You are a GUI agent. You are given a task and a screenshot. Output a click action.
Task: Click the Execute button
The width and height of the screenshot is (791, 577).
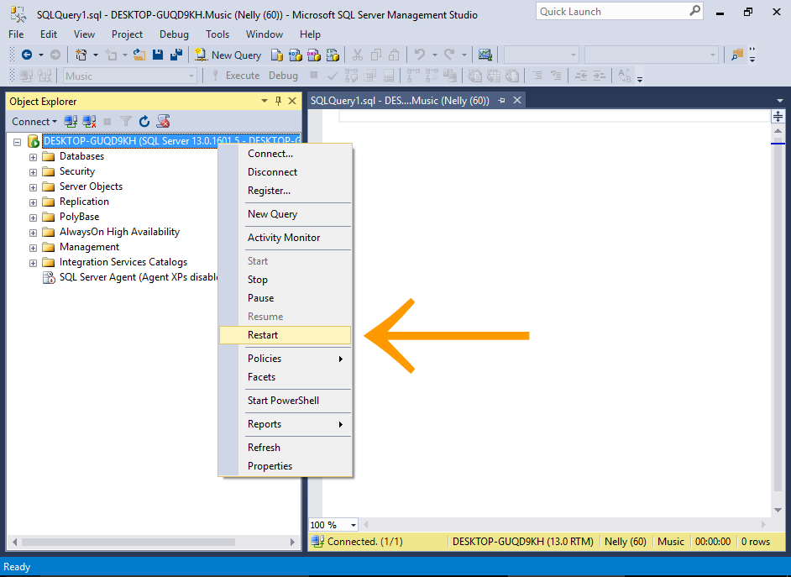pyautogui.click(x=242, y=75)
